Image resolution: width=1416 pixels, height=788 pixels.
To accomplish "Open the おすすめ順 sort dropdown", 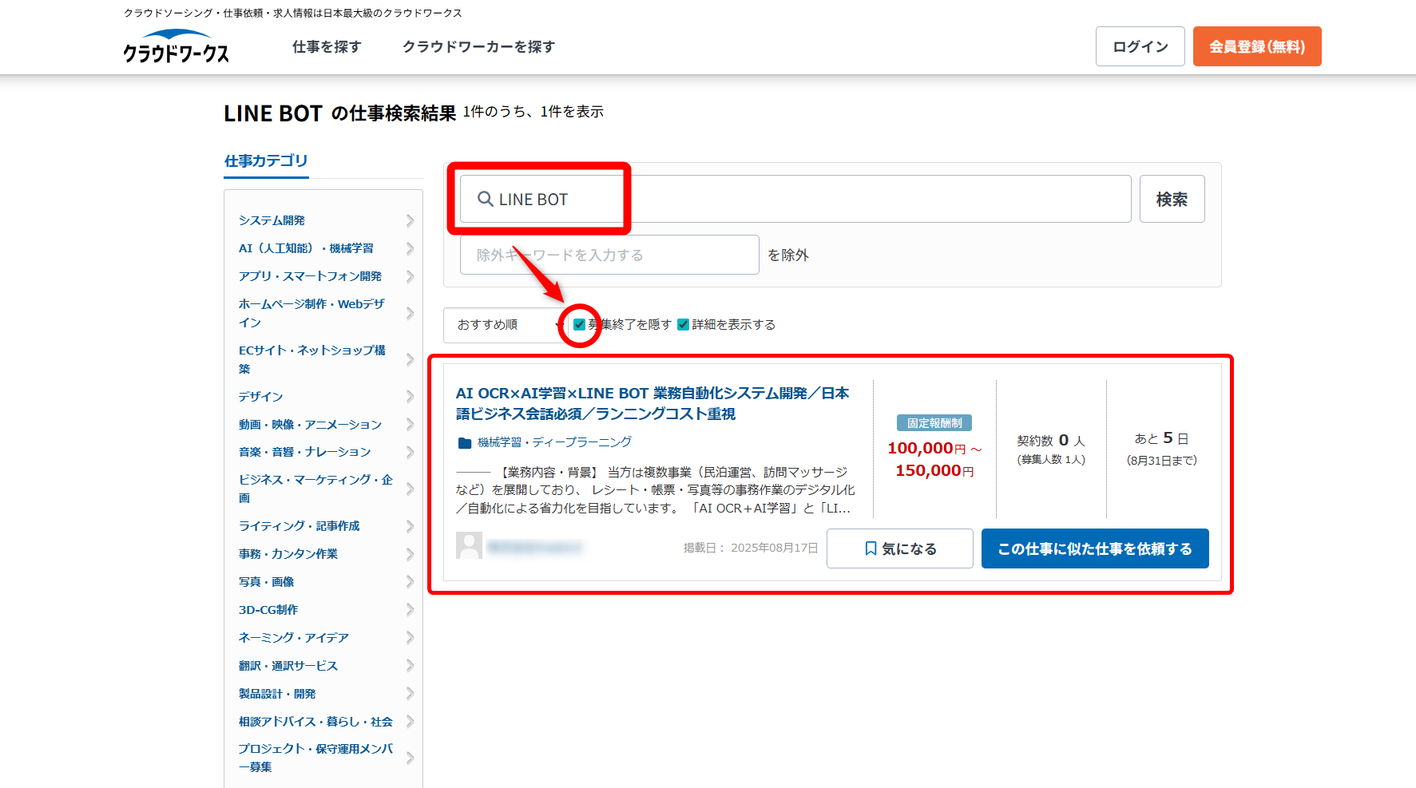I will coord(505,325).
